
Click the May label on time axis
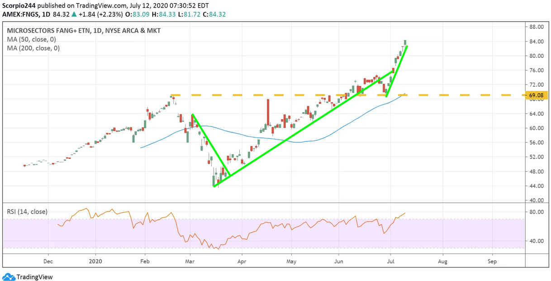click(291, 261)
